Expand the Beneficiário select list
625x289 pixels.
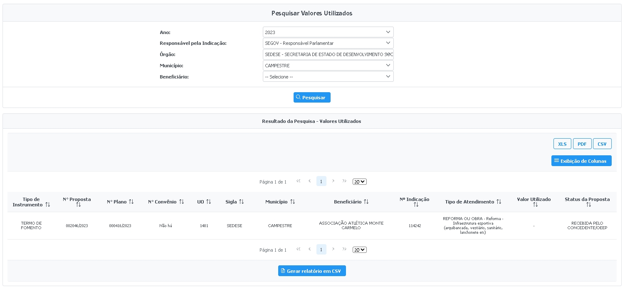328,77
